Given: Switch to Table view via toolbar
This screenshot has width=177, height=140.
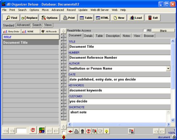Looking at the screenshot, I should 86,18.
